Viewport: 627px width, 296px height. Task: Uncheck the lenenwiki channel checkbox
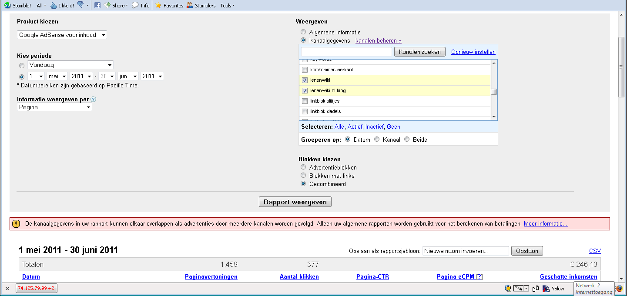[305, 80]
